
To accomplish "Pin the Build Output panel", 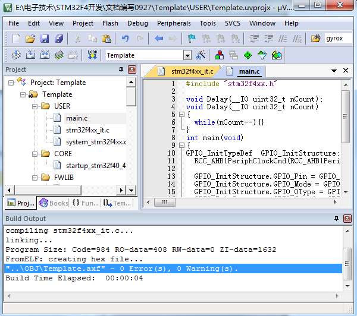I will point(336,219).
